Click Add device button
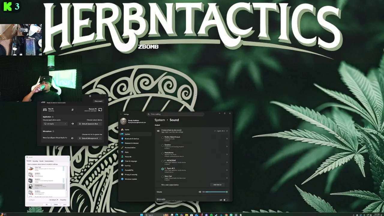 (x=217, y=185)
